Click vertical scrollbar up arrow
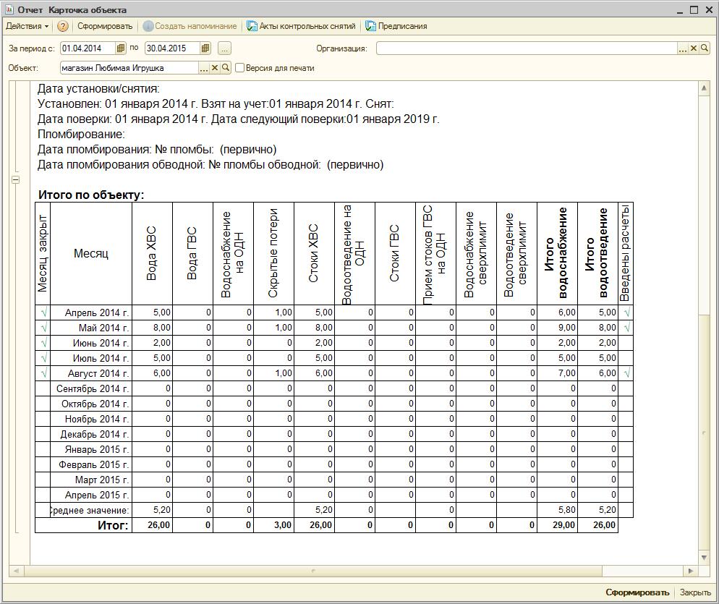 point(704,88)
